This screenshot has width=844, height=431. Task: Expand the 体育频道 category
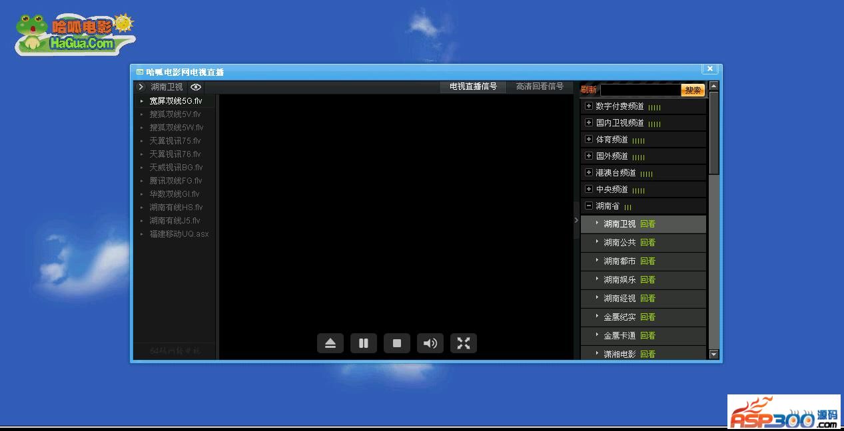point(588,139)
